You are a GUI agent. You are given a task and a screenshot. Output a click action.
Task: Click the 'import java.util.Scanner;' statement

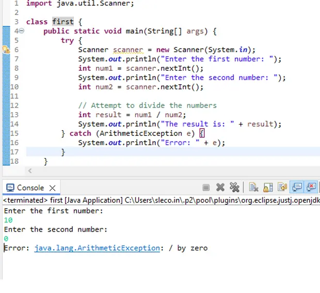[80, 3]
